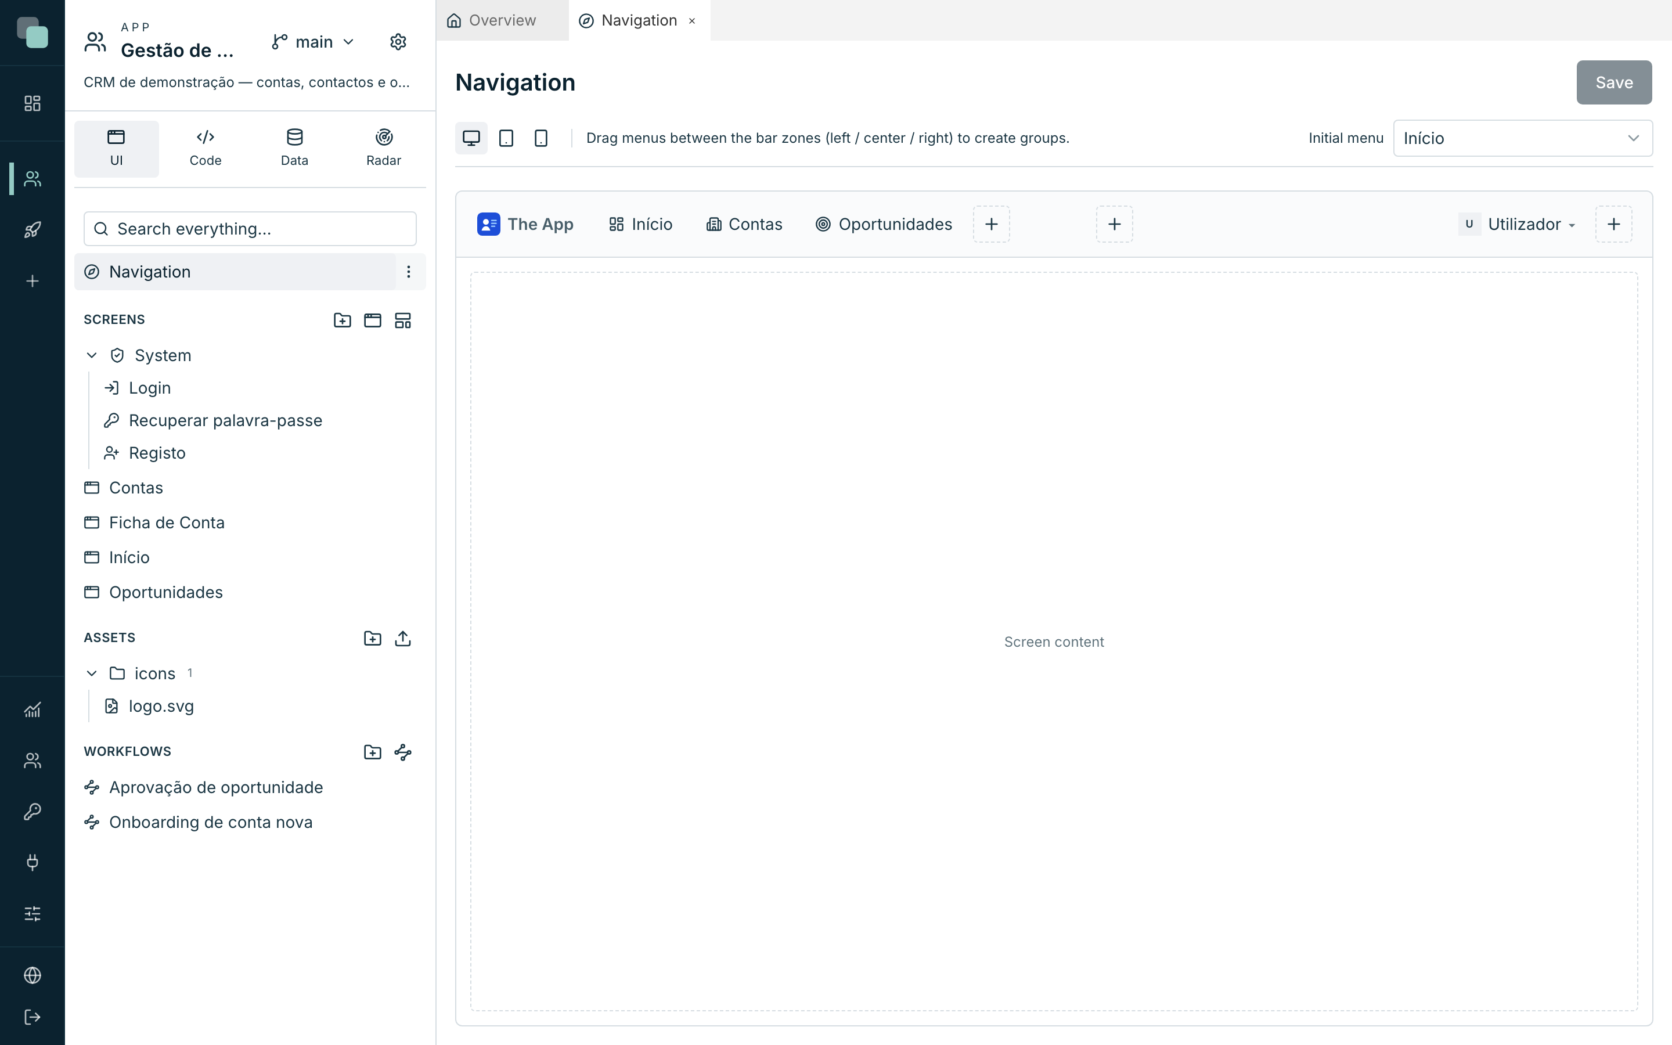Open the Utilizador user menu dropdown
The image size is (1672, 1045).
[x=1517, y=224]
